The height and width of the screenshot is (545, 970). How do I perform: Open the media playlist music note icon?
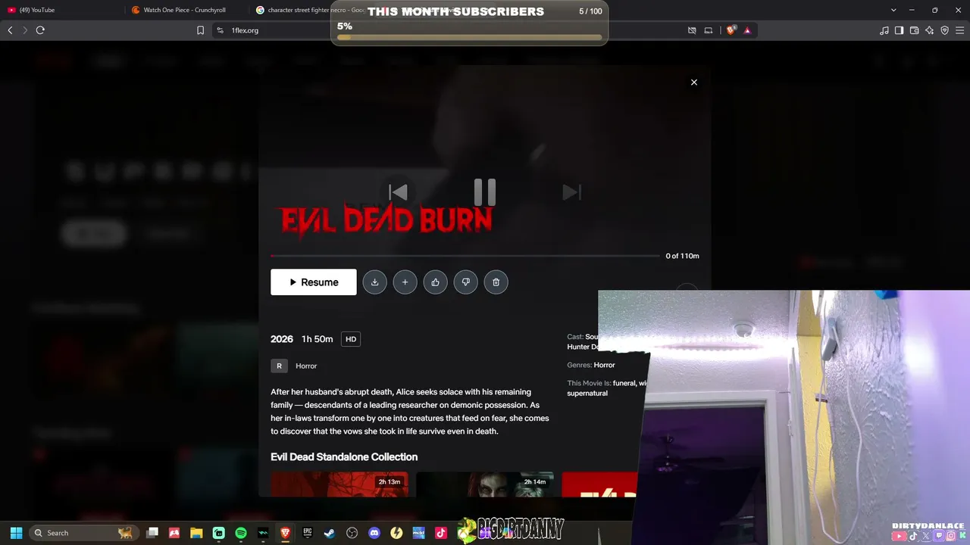pos(884,30)
